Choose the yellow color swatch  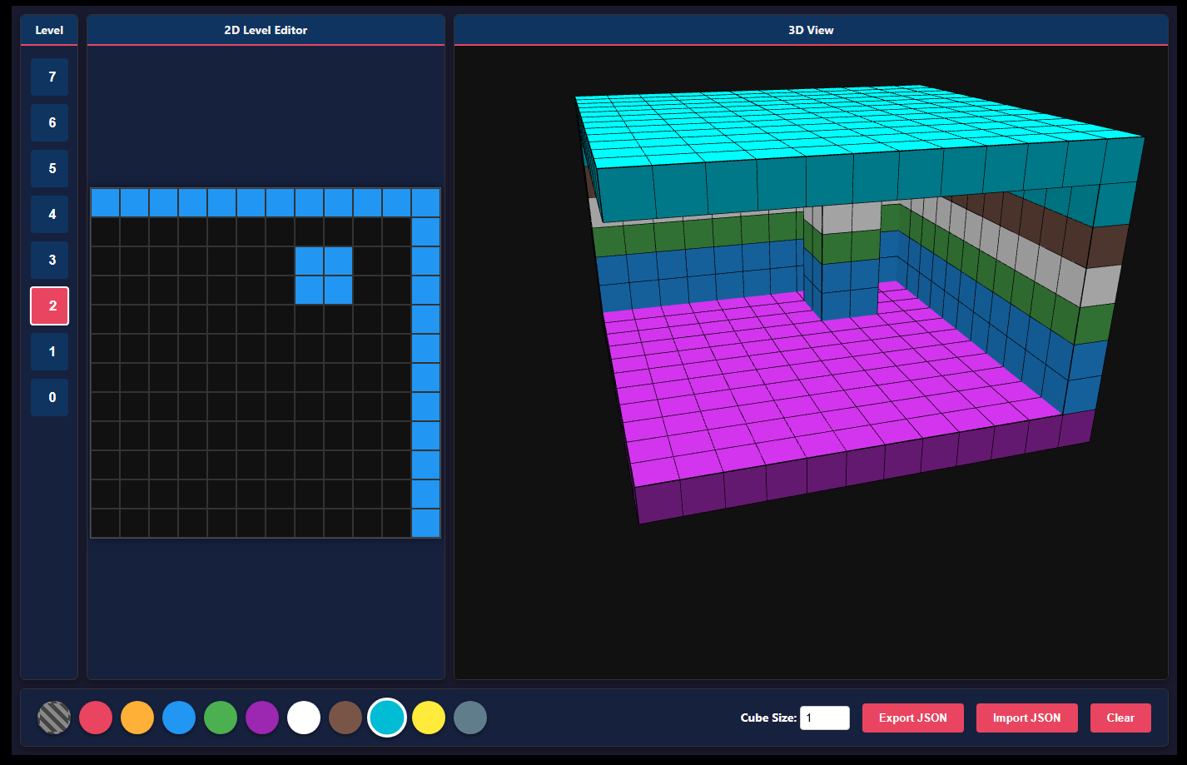pos(429,718)
